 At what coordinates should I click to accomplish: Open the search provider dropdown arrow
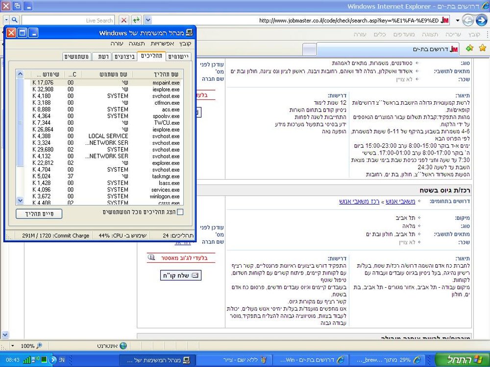click(x=6, y=20)
